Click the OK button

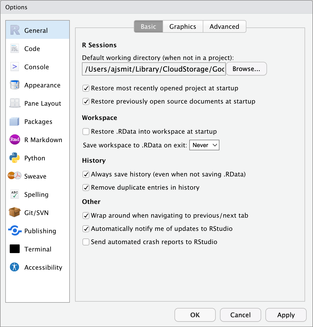tap(195, 315)
